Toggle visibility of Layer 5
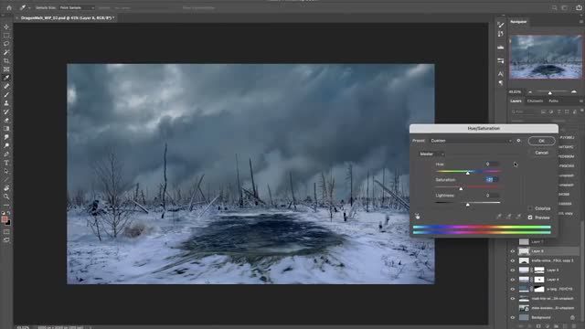 coord(513,271)
